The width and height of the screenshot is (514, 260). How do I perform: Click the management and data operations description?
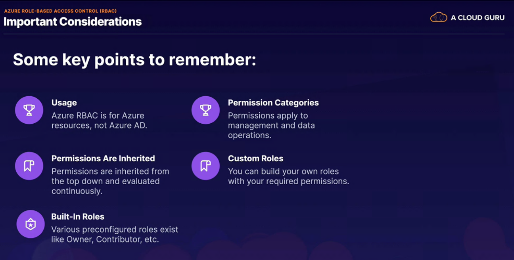tap(271, 126)
